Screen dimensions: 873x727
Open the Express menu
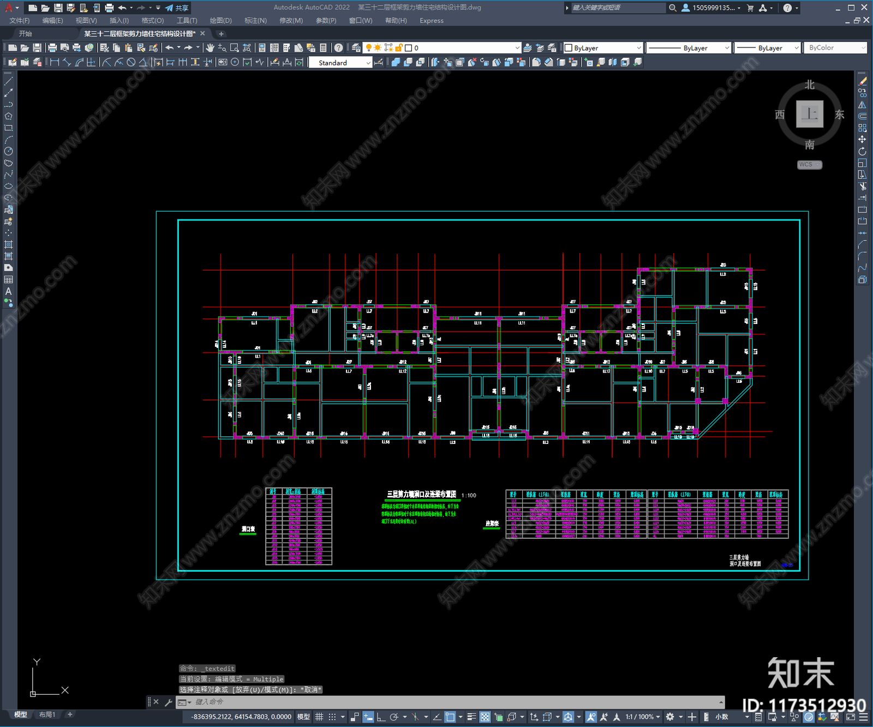point(432,21)
